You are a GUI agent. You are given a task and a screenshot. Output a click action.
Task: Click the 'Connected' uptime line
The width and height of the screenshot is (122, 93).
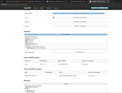(x=31, y=45)
